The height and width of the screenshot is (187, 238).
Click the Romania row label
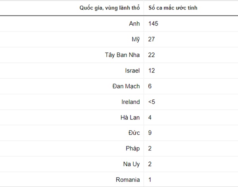pos(128,180)
